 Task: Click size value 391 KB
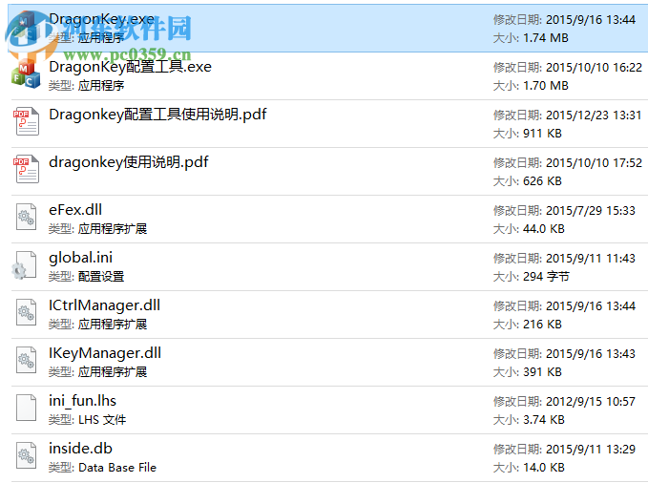[x=543, y=372]
